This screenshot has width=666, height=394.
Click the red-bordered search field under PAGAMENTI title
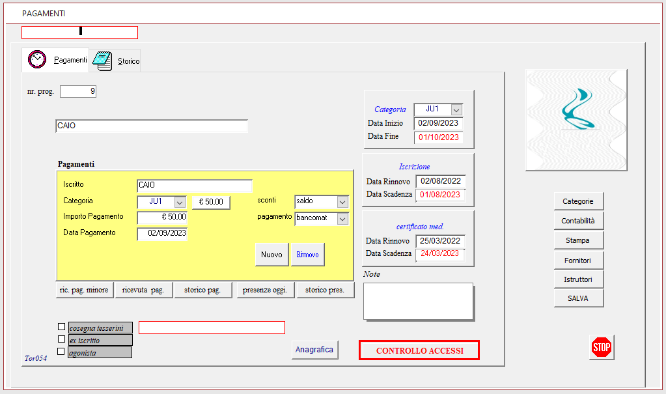click(80, 33)
